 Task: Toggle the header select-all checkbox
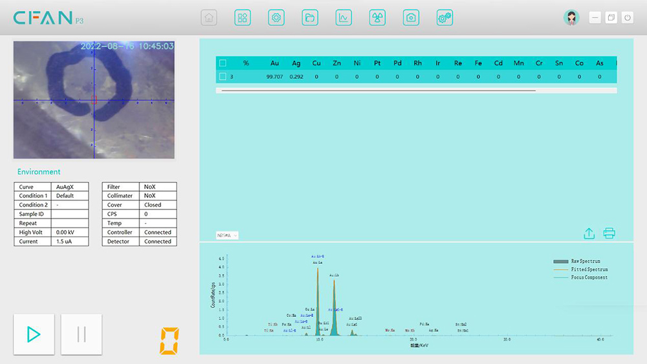(x=223, y=63)
